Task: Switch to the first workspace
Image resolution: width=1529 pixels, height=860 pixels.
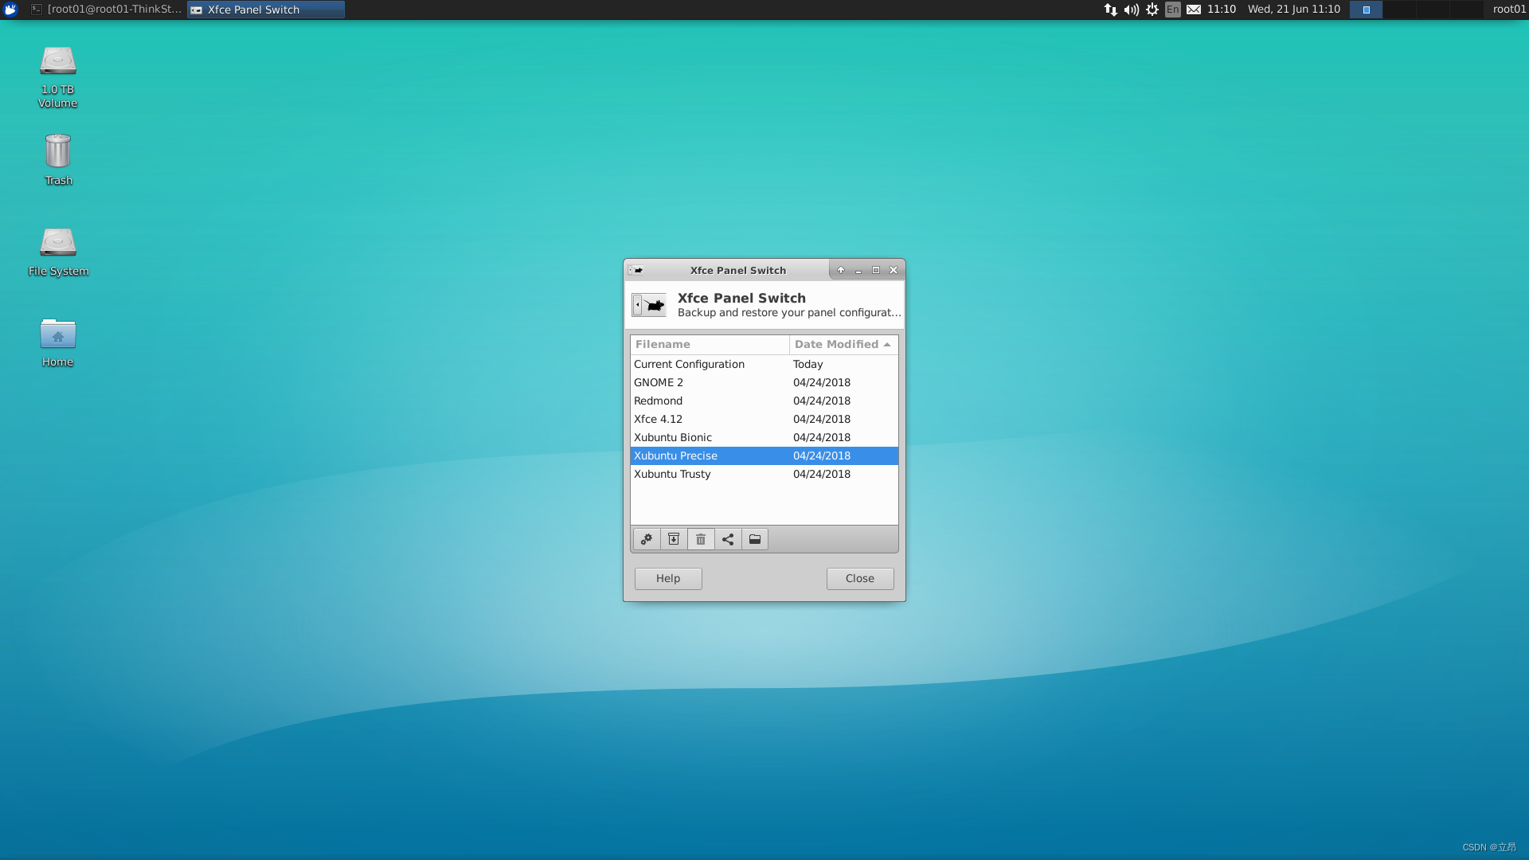Action: coord(1366,10)
